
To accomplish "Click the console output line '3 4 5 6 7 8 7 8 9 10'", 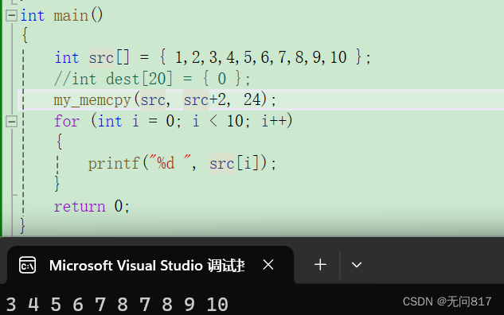I will [x=117, y=304].
